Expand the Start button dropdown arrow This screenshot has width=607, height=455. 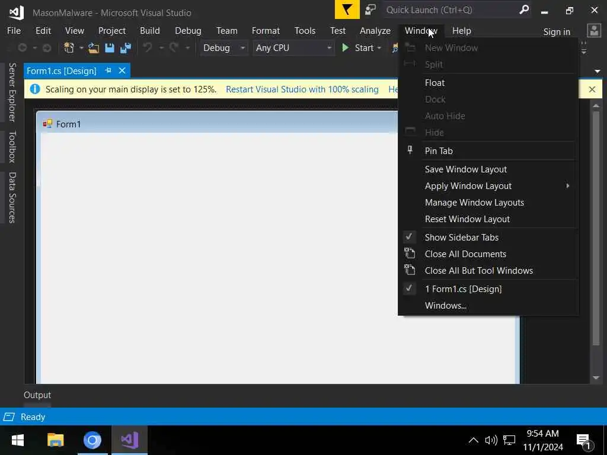tap(379, 47)
